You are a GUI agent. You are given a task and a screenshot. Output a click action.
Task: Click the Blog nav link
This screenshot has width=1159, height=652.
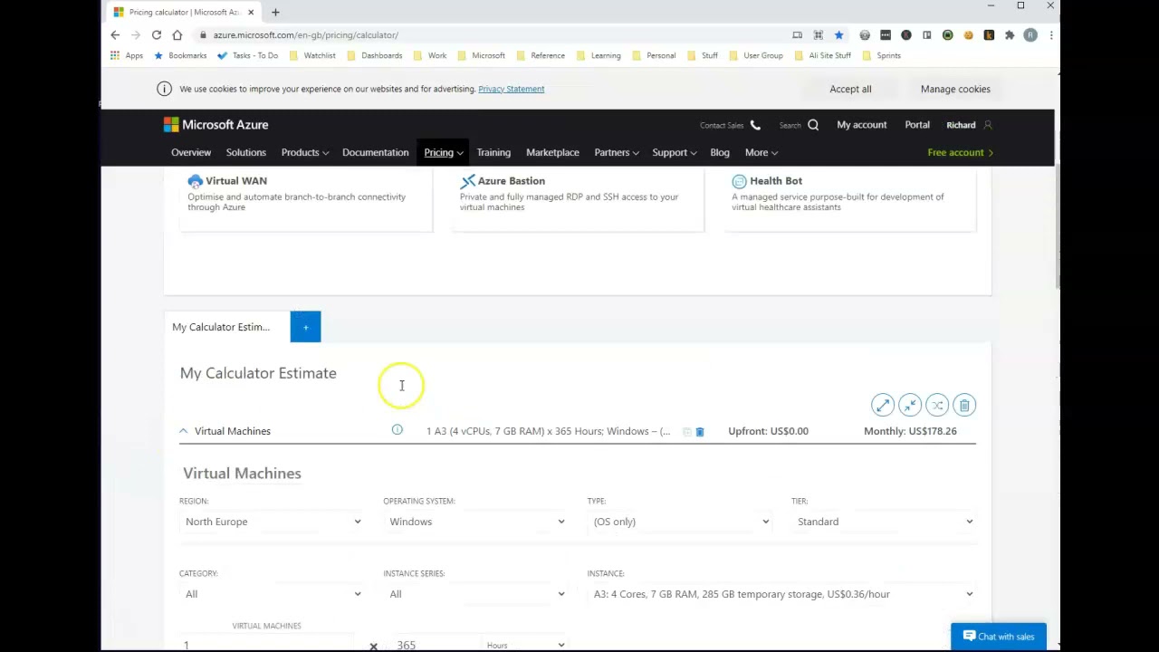[720, 152]
